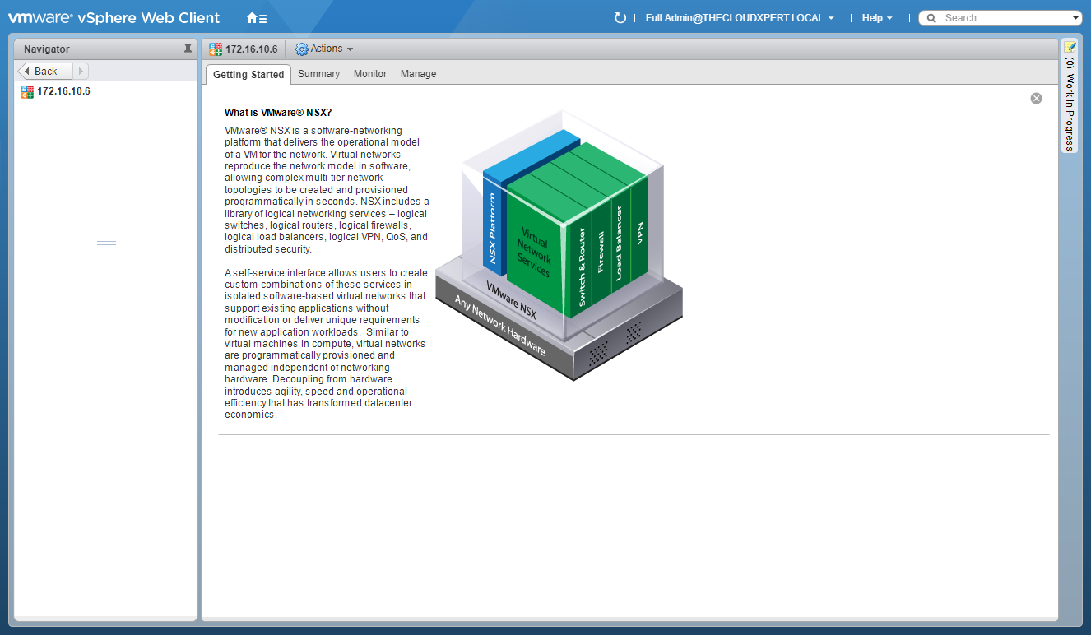This screenshot has width=1091, height=635.
Task: Switch to the Summary tab
Action: [x=318, y=74]
